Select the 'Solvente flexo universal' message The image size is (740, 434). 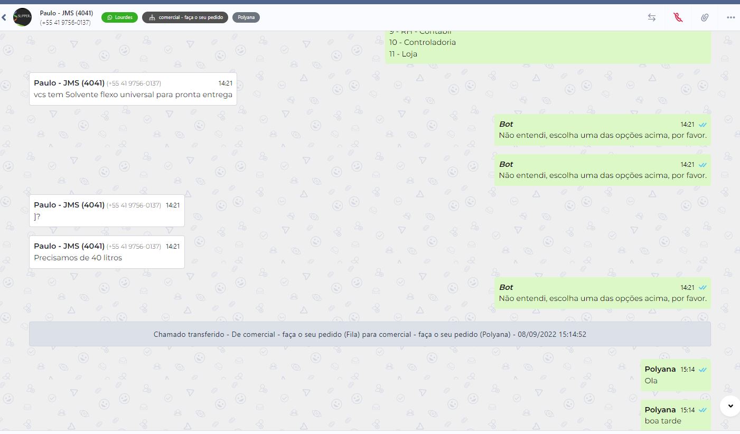[x=133, y=95]
